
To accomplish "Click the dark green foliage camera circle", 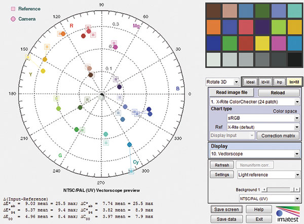I will (80, 107).
